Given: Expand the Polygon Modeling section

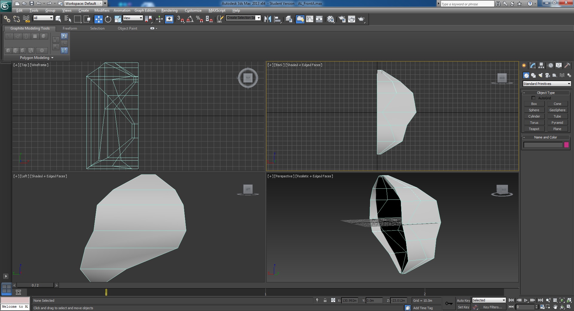Looking at the screenshot, I should point(36,57).
